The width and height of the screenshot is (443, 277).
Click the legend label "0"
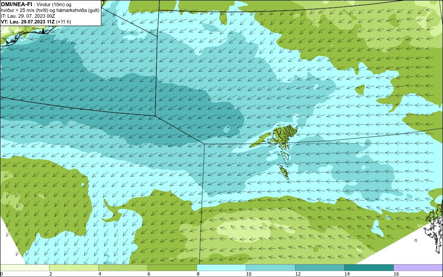pyautogui.click(x=1, y=274)
